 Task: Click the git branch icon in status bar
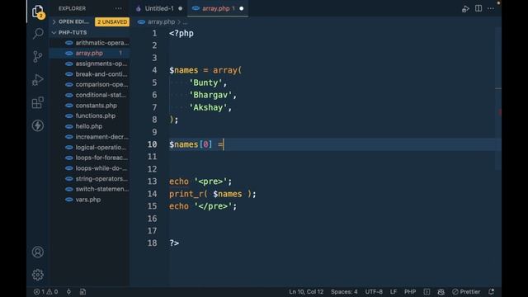[68, 291]
